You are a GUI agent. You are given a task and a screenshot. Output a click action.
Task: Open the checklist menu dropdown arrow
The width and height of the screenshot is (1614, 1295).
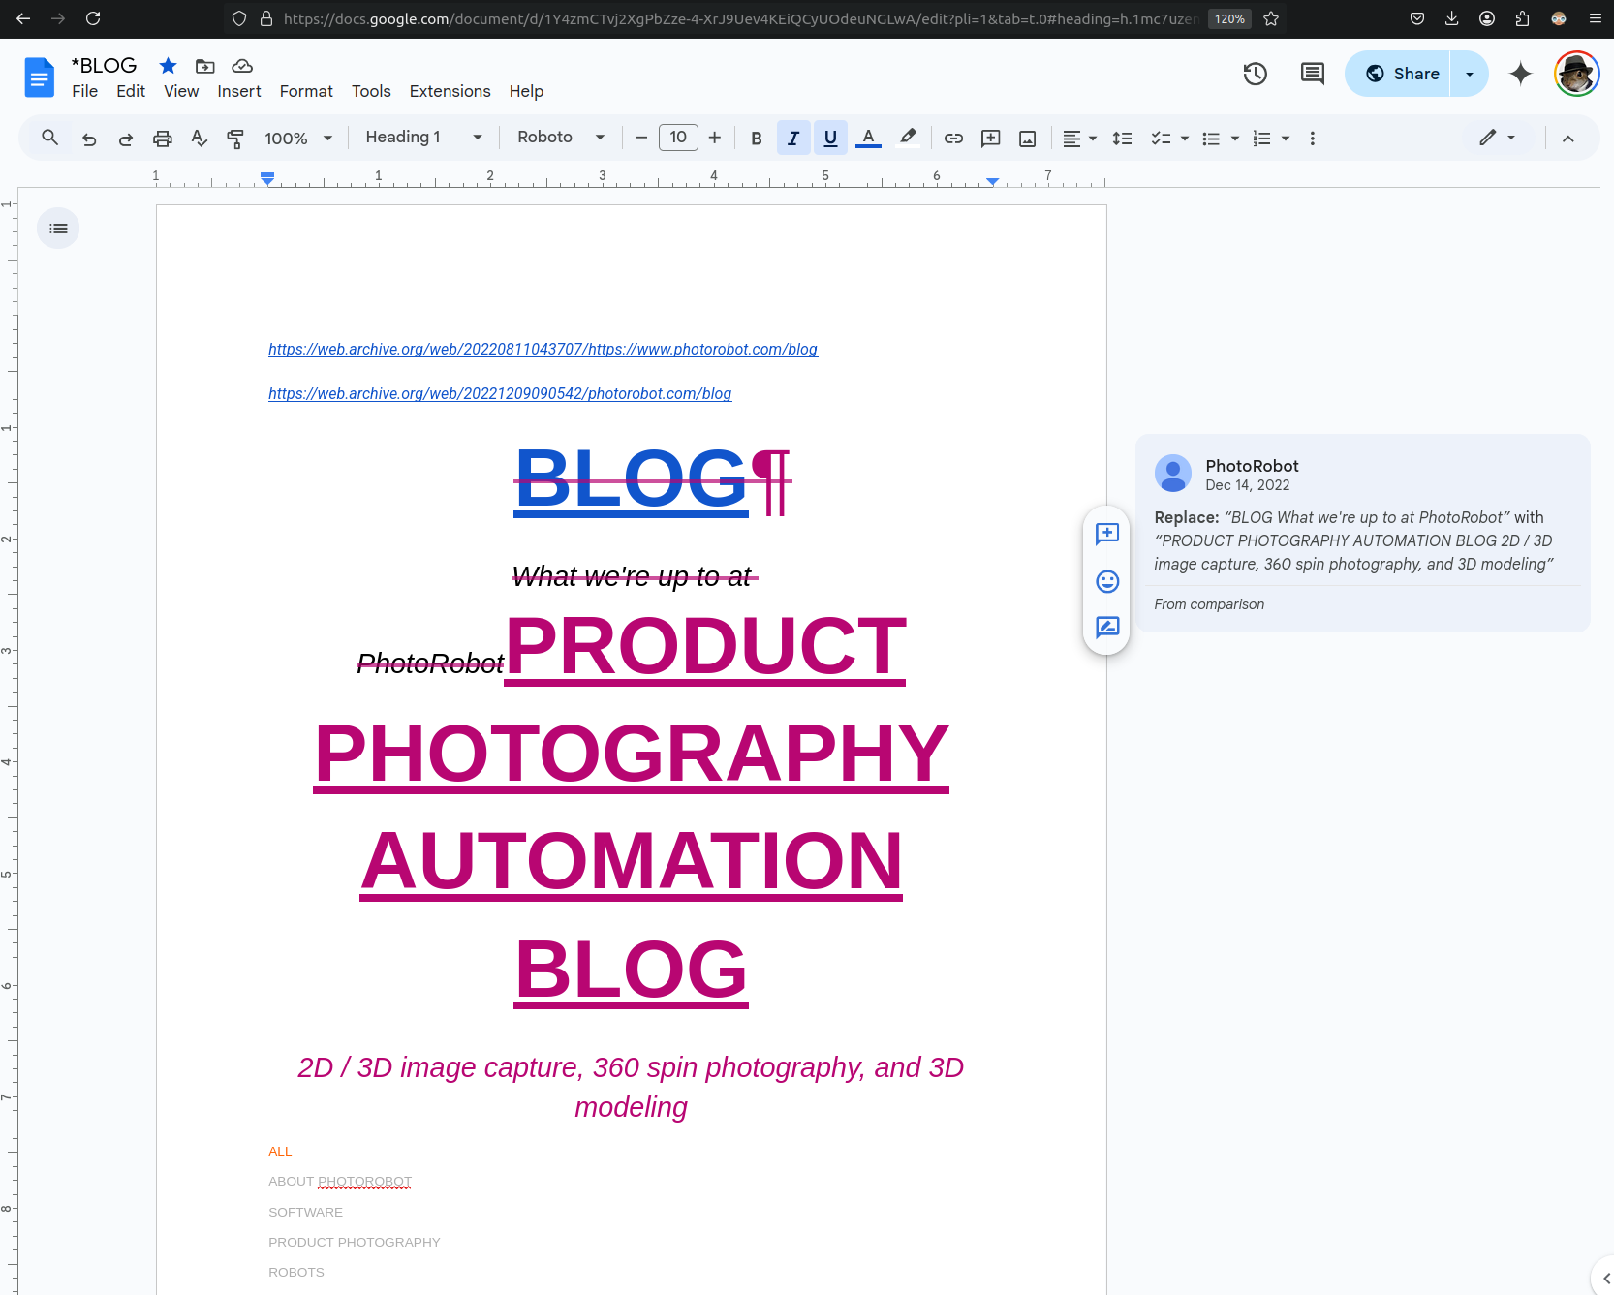click(x=1185, y=139)
